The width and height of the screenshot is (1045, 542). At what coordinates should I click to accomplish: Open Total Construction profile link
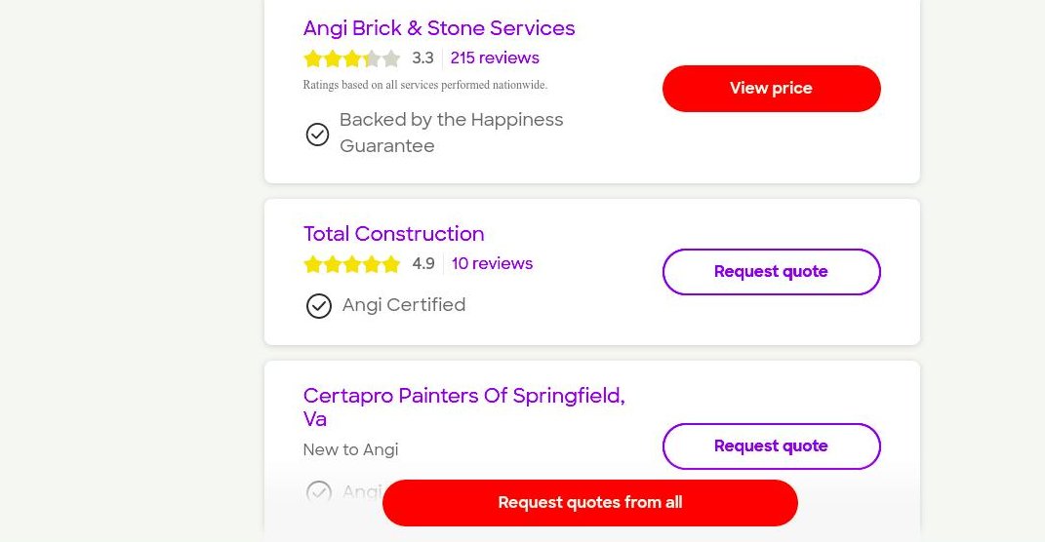pyautogui.click(x=393, y=234)
